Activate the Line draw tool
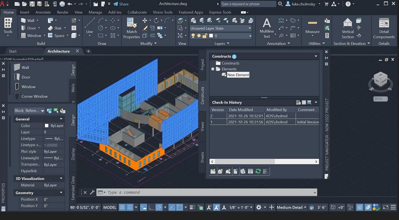Viewport: 399px width, 220px height. [89, 26]
